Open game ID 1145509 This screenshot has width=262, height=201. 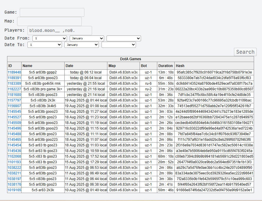14,123
